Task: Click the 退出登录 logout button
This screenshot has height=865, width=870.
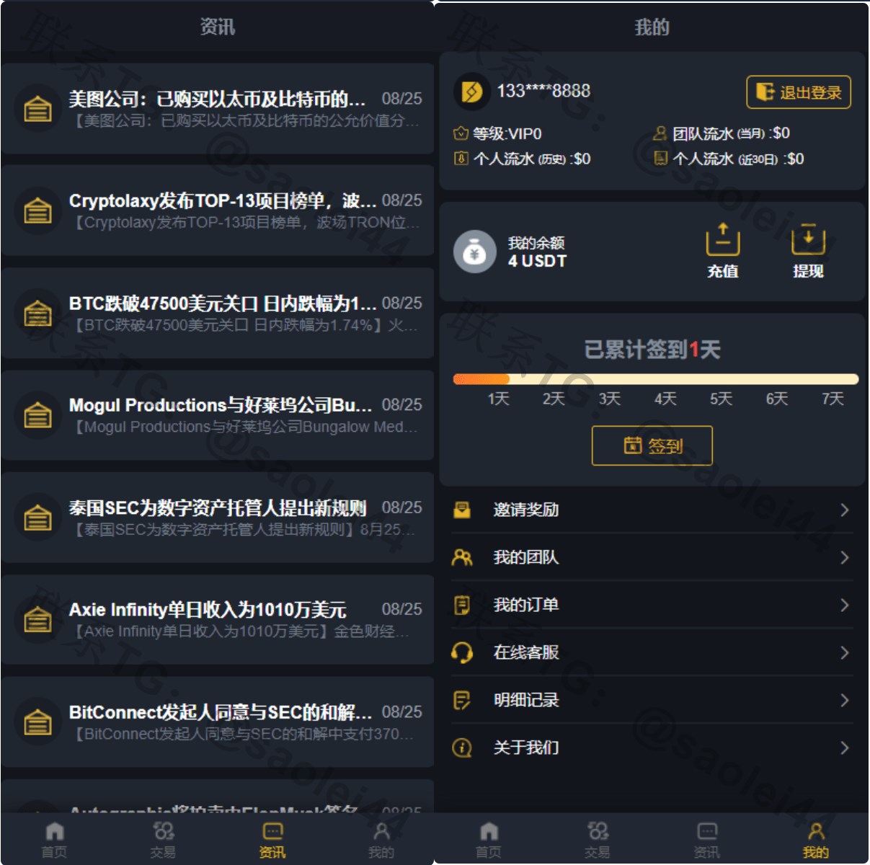Action: pyautogui.click(x=799, y=92)
